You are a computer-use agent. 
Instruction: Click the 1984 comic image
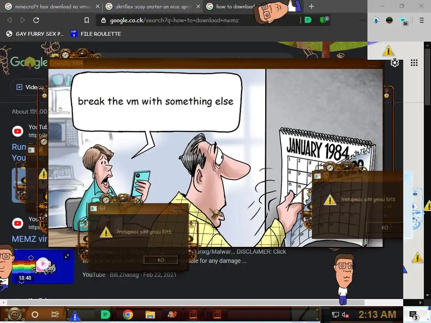(215, 158)
